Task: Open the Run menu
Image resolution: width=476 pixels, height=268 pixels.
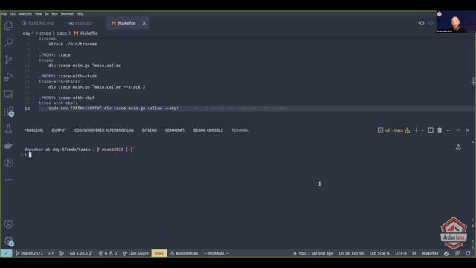Action: point(54,13)
